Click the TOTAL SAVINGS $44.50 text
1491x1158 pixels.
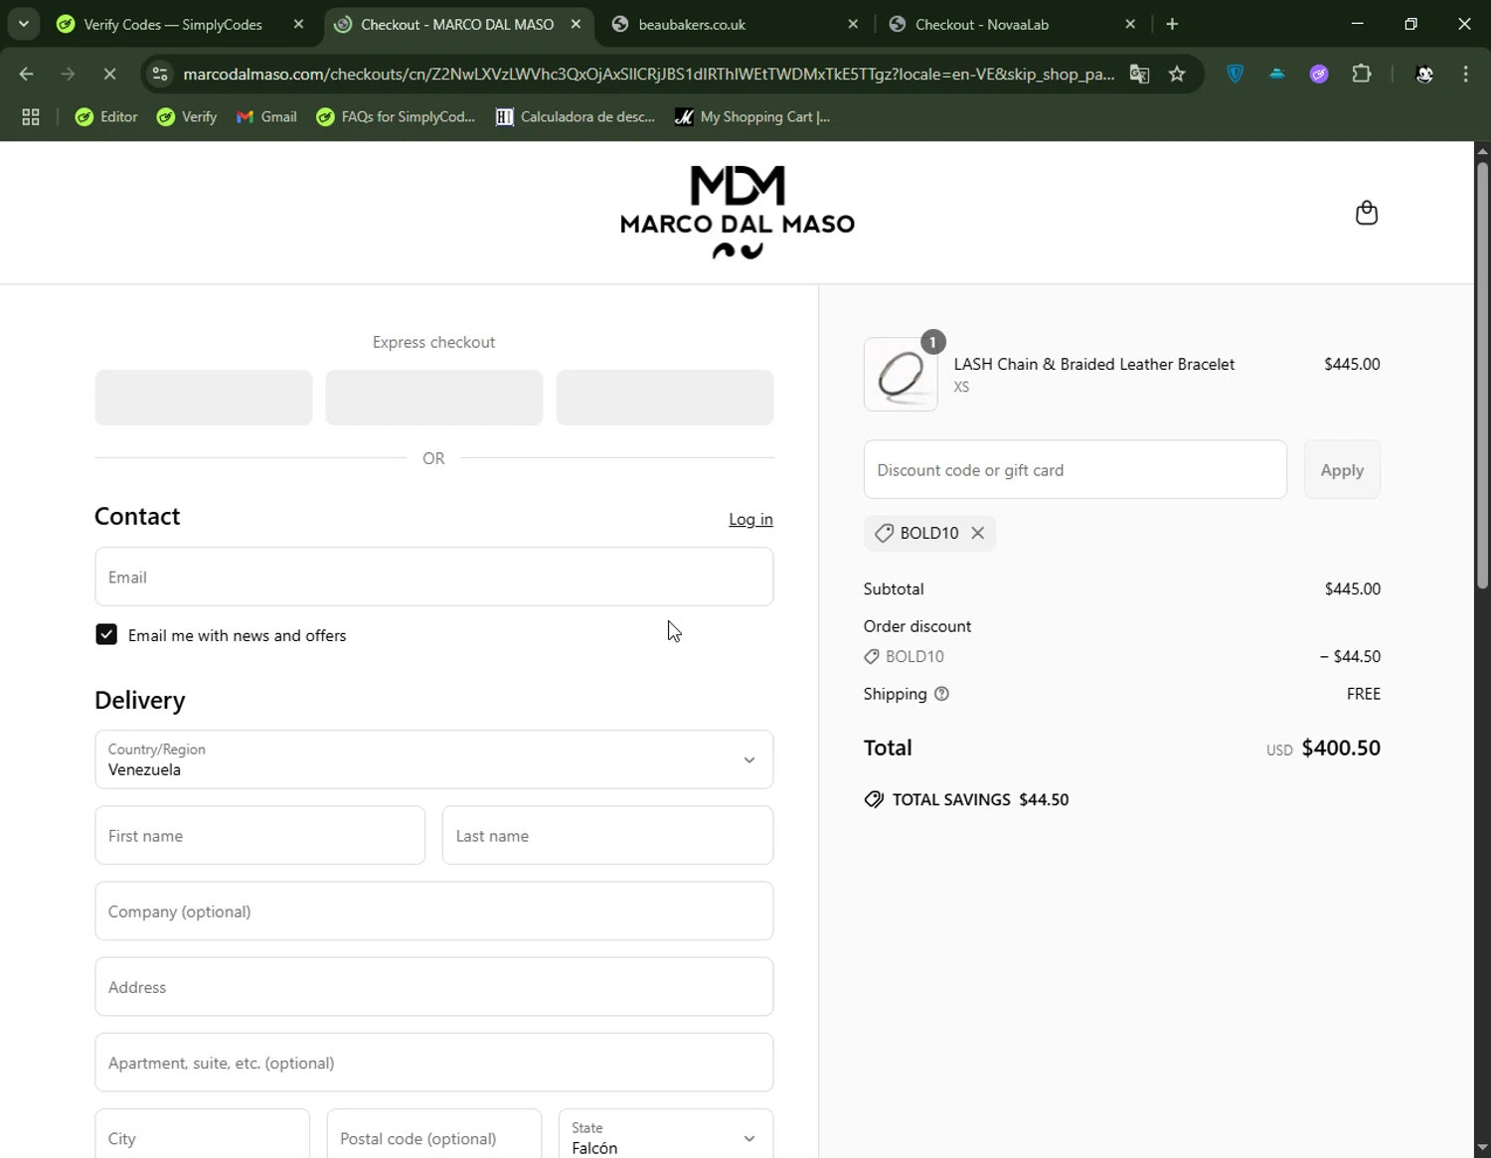(x=980, y=799)
